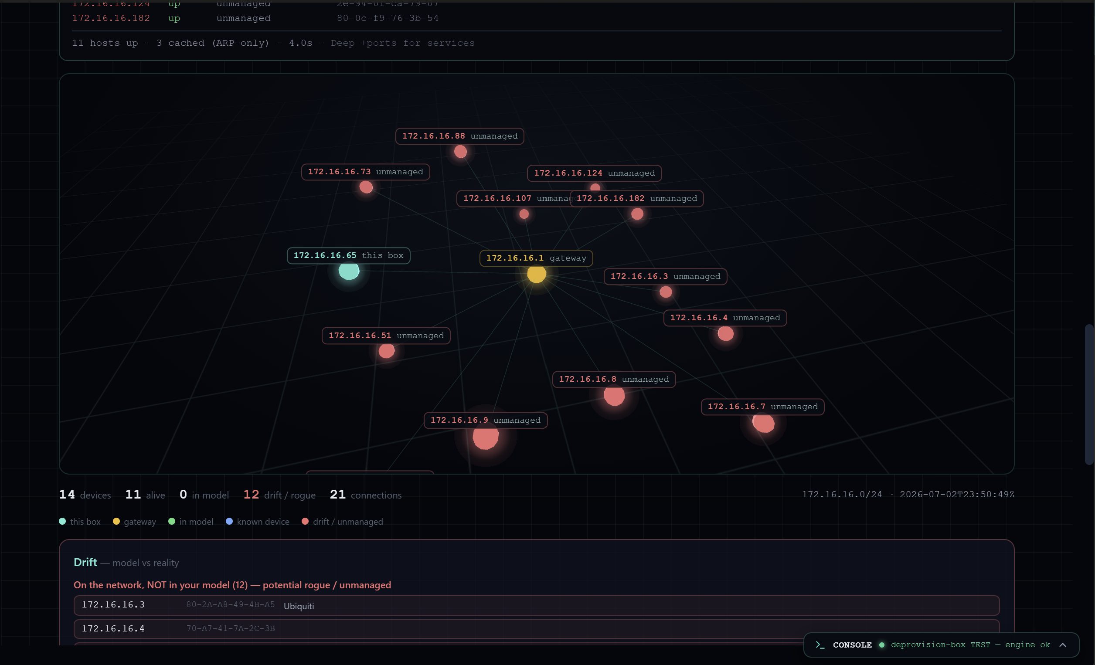Click the '172.16.16.51 unmanaged' label

point(386,336)
